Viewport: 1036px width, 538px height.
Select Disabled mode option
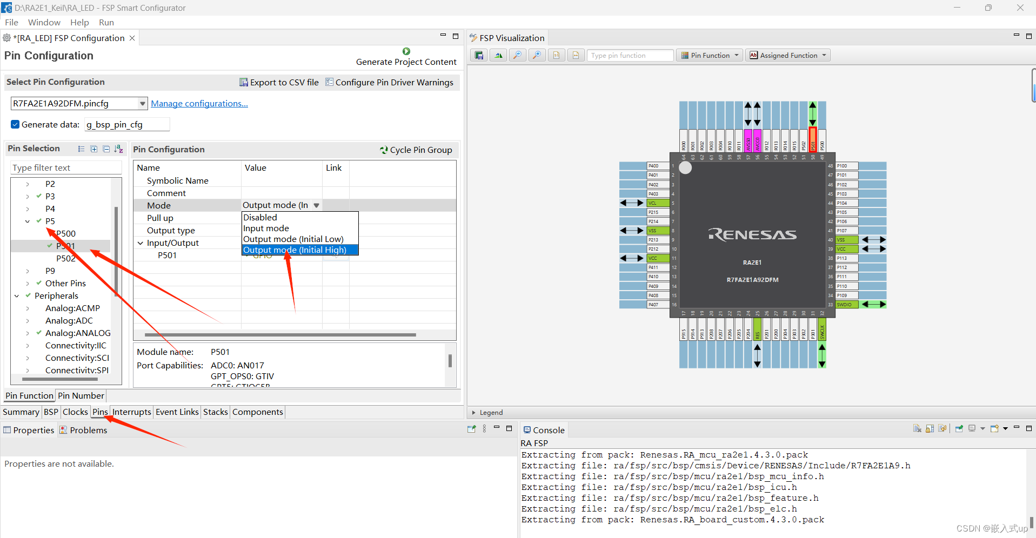(300, 217)
